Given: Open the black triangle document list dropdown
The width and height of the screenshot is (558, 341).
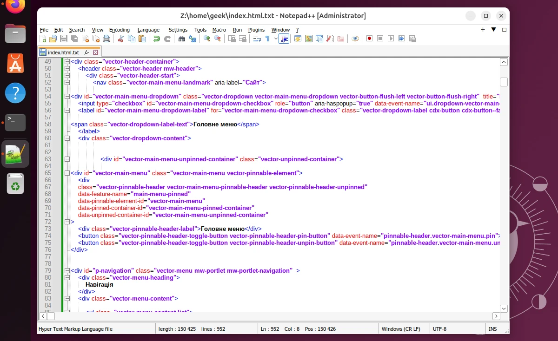Looking at the screenshot, I should click(494, 30).
